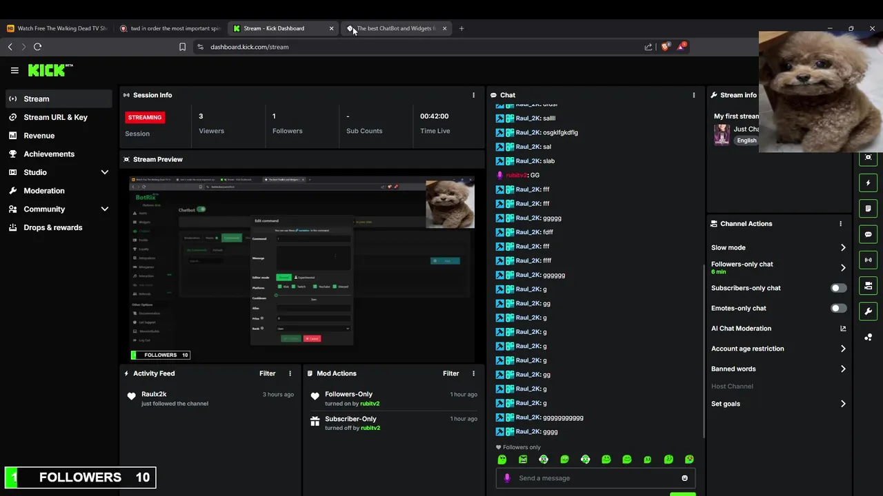Viewport: 883px width, 496px height.
Task: Click the English language tag in Stream info
Action: (746, 141)
